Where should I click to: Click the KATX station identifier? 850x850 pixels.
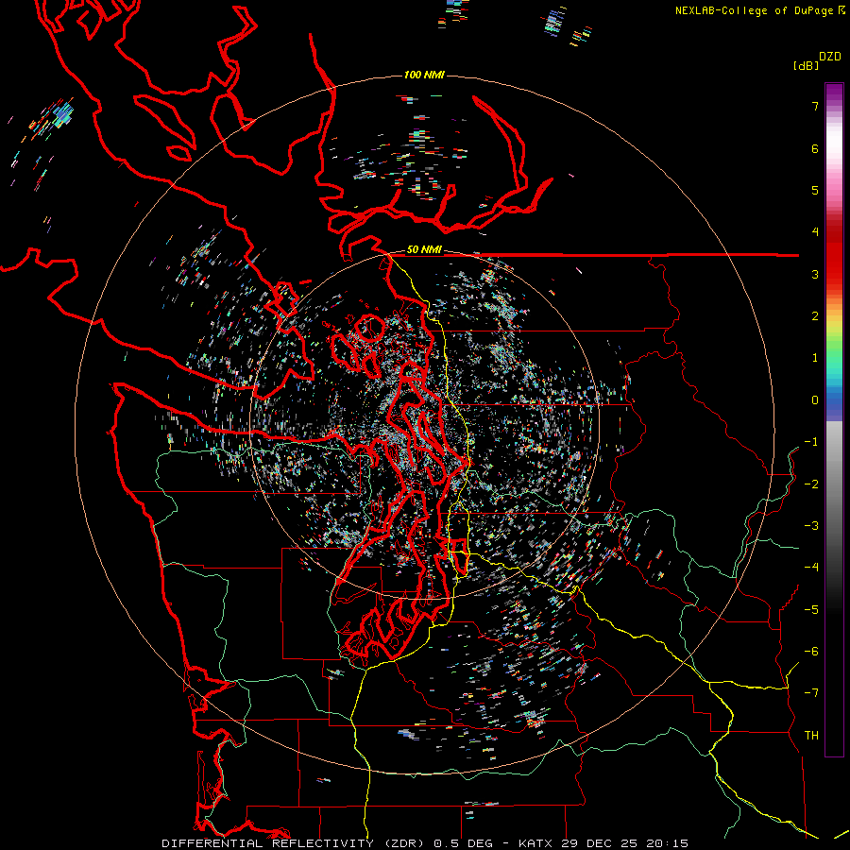coord(536,843)
